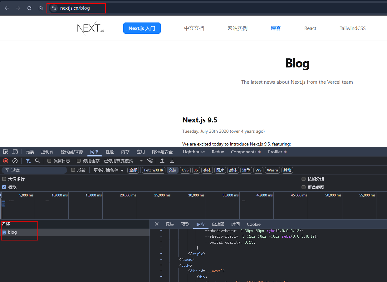This screenshot has width=387, height=282.
Task: Close the request details panel
Action: 157,224
